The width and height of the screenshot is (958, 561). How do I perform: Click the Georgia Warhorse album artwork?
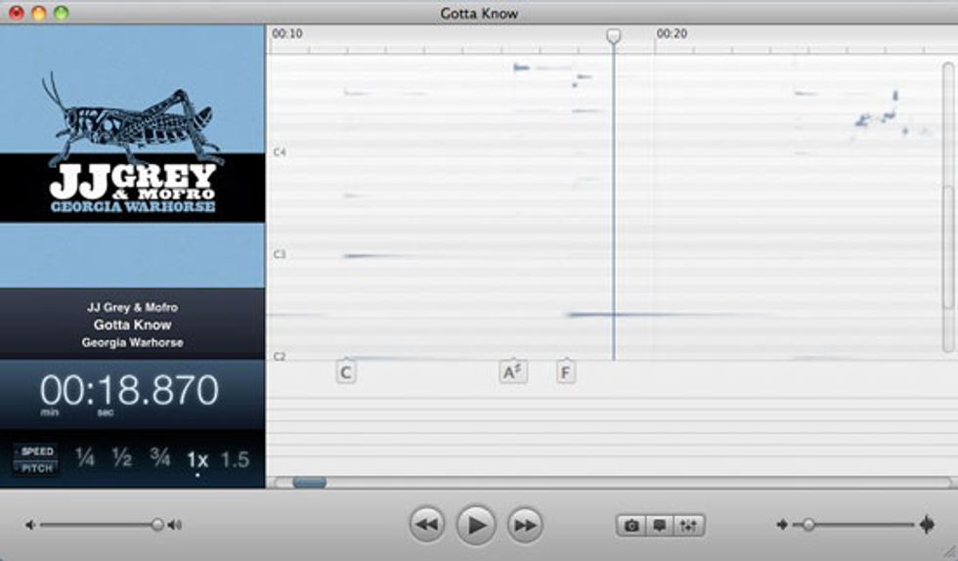coord(133,156)
